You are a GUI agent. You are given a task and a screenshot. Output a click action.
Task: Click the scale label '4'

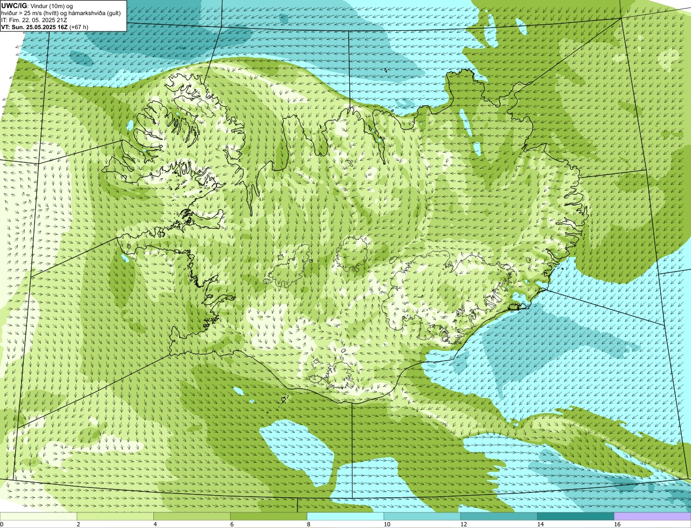coord(155,524)
